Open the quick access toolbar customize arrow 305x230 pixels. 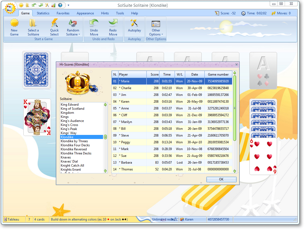pyautogui.click(x=69, y=5)
